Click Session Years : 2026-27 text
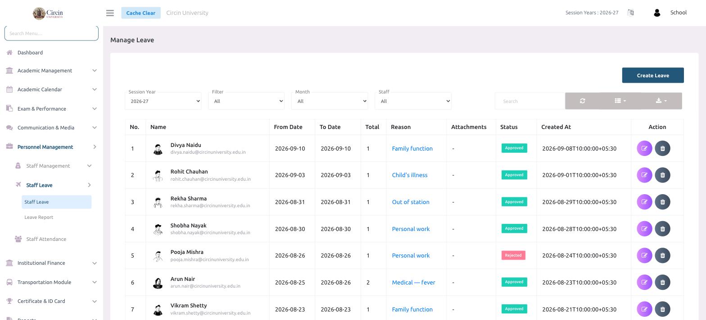The image size is (706, 320). pos(592,13)
